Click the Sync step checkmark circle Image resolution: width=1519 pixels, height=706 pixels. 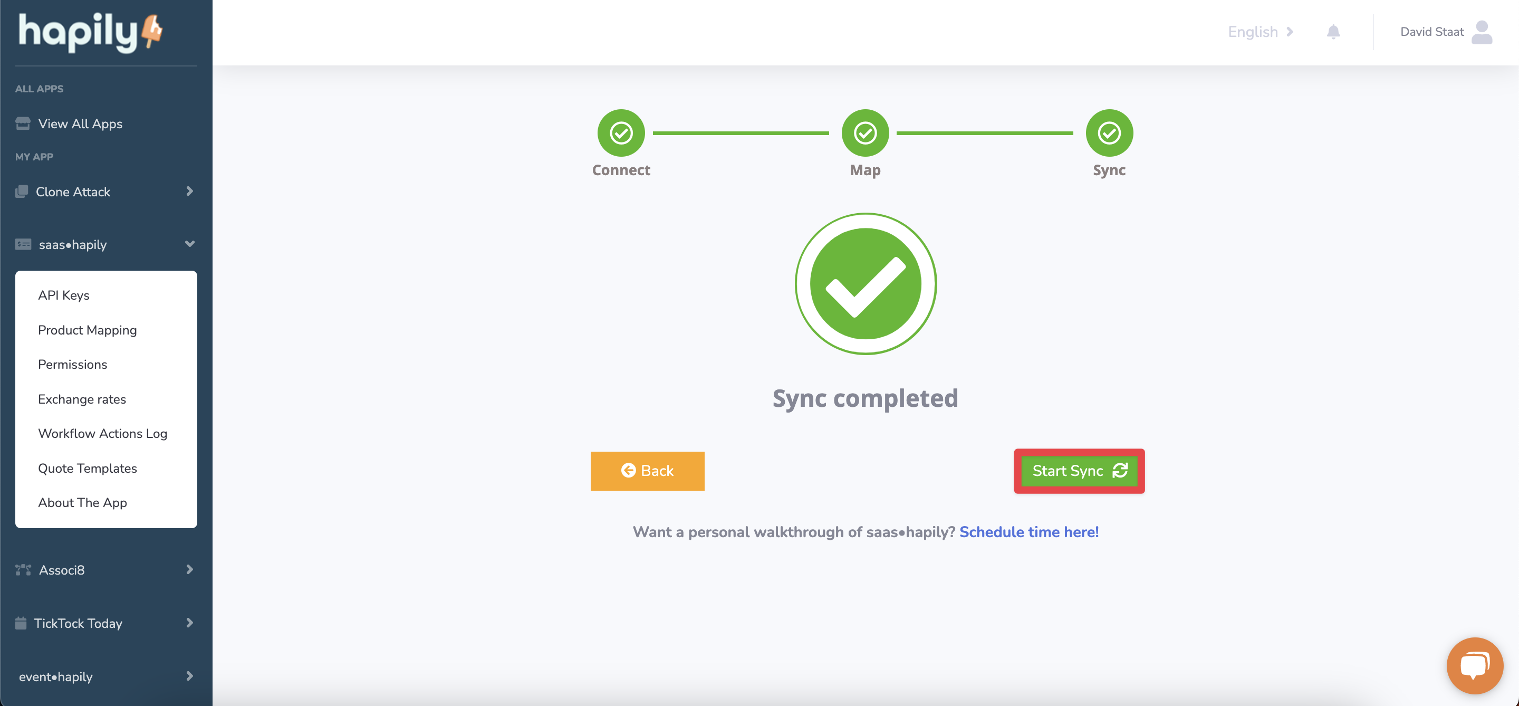coord(1109,133)
